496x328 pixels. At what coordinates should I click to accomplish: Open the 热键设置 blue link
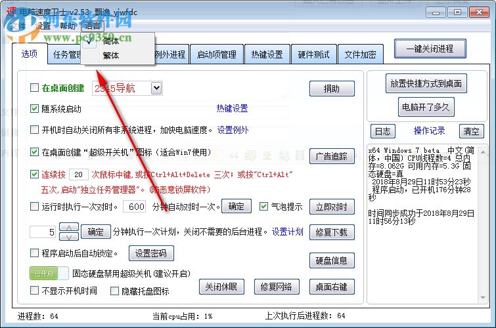(232, 109)
